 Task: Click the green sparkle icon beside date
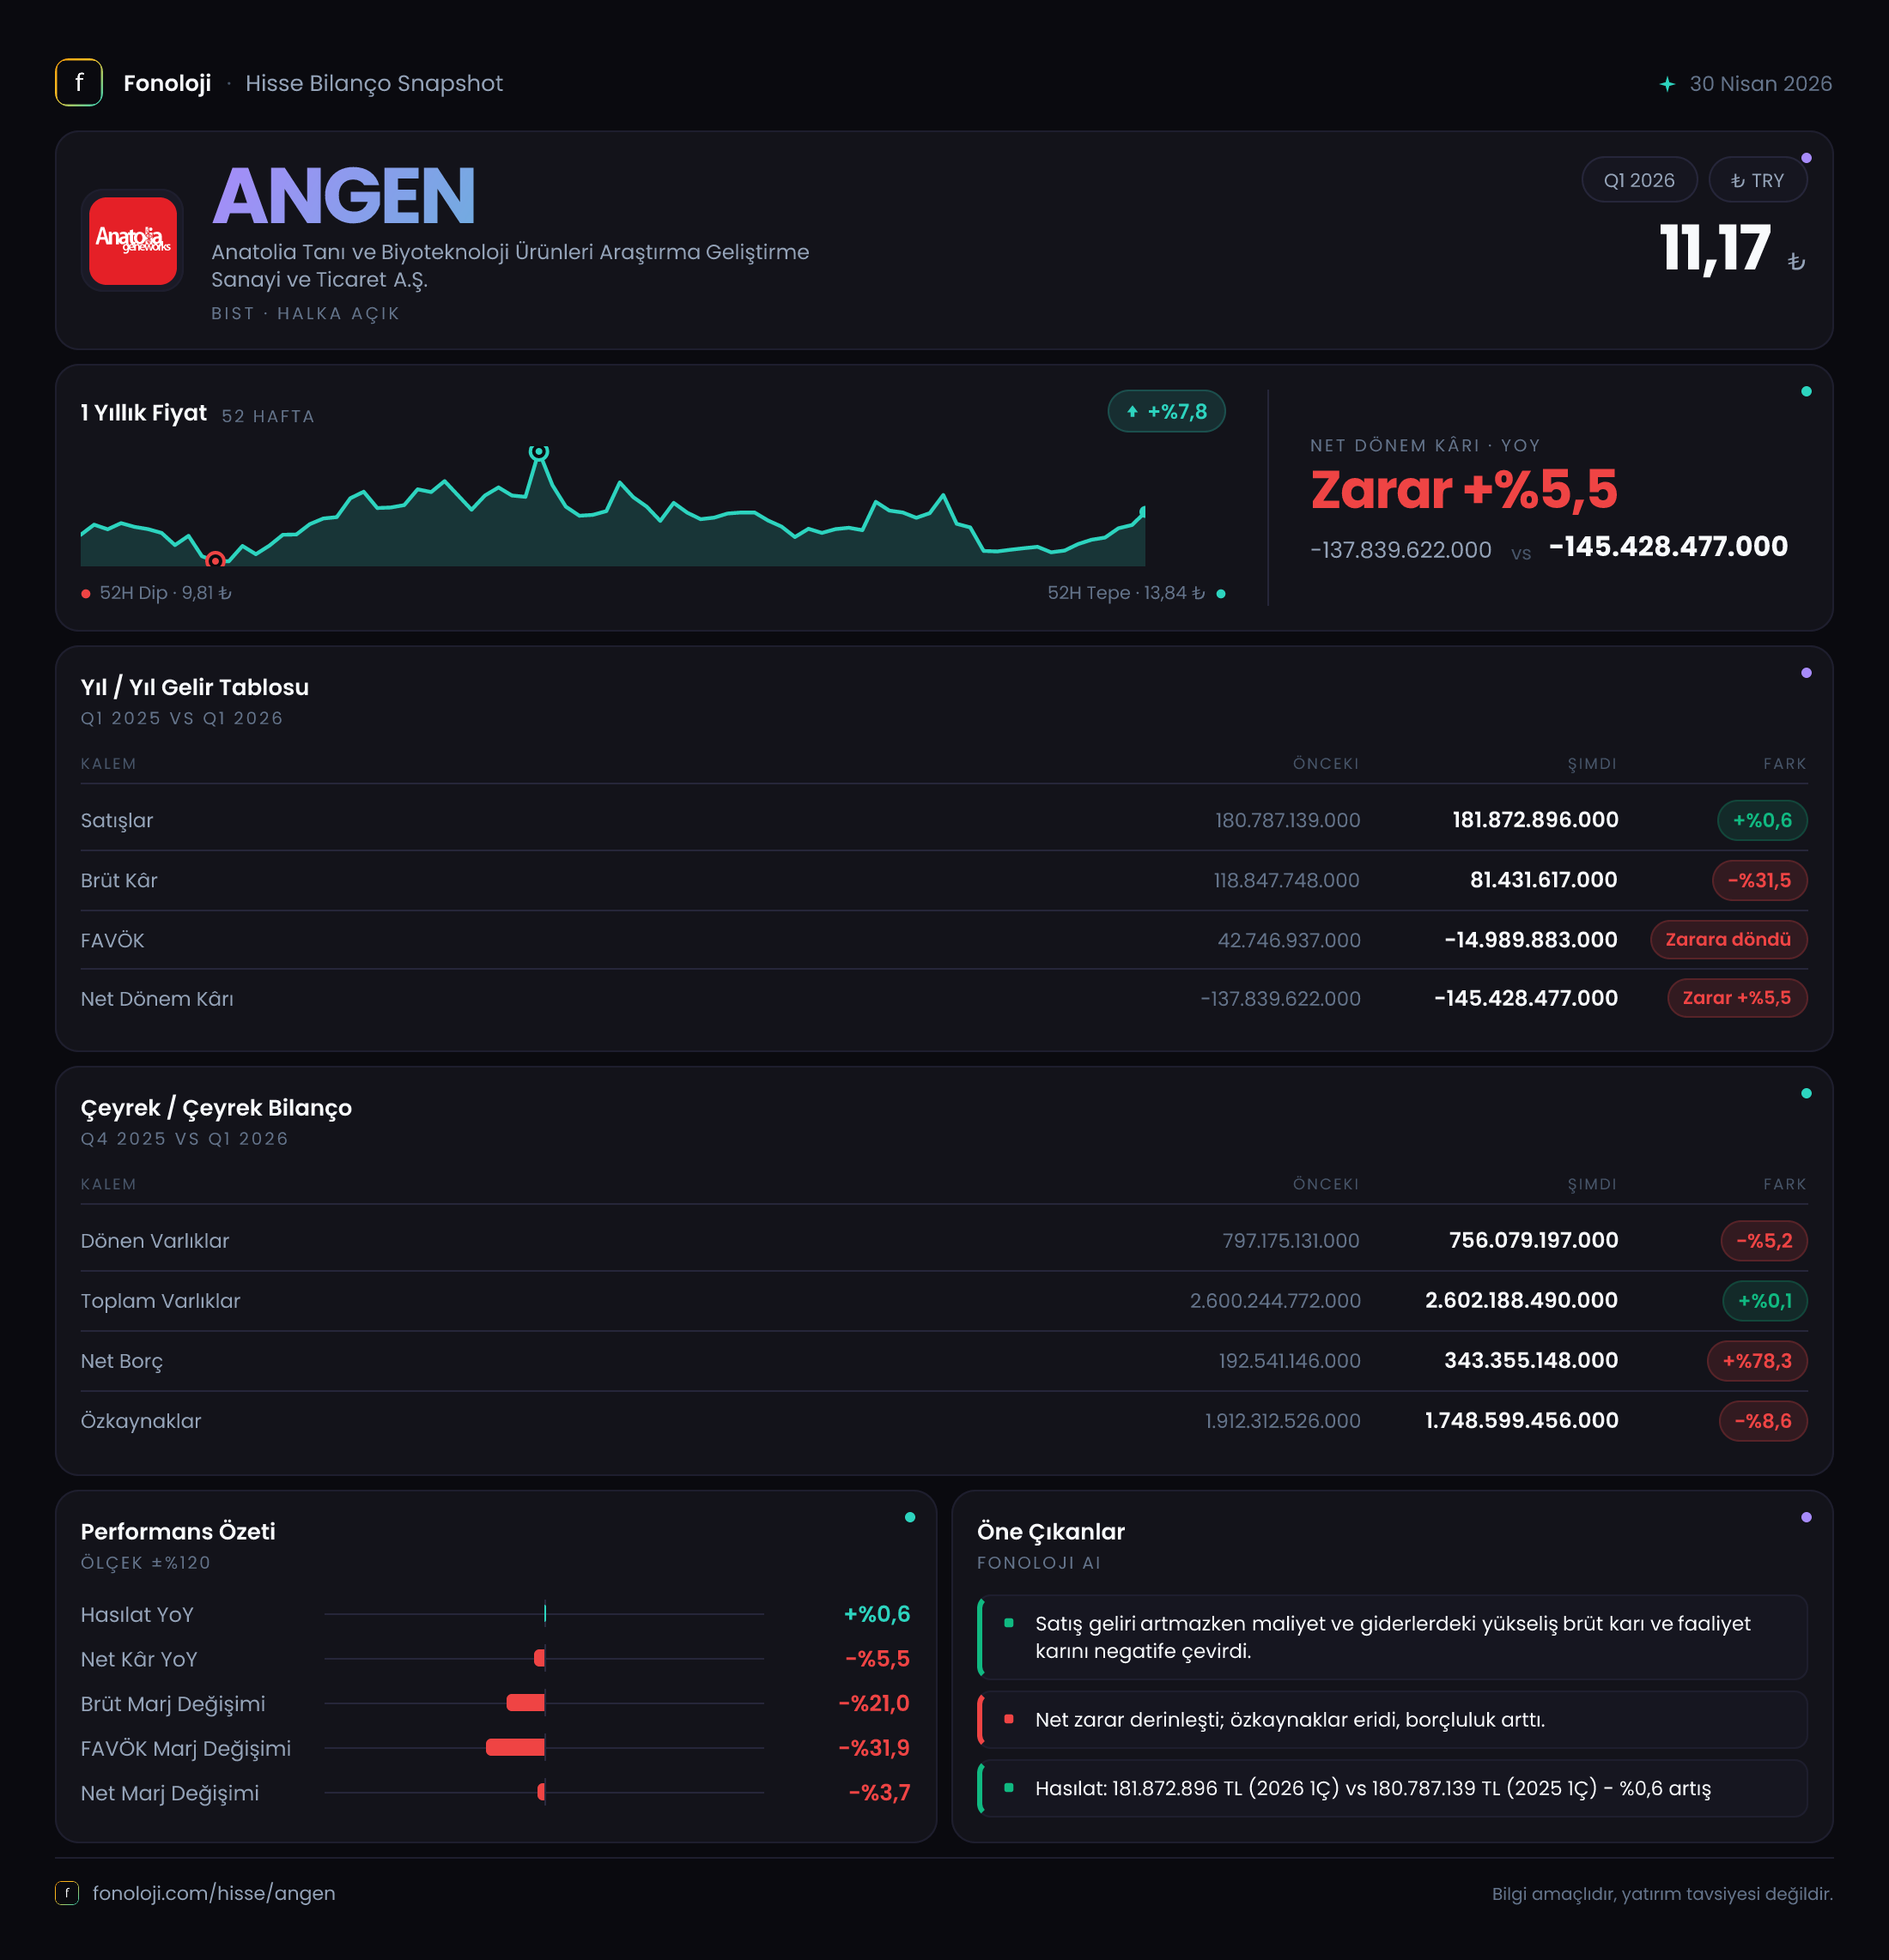(1667, 84)
